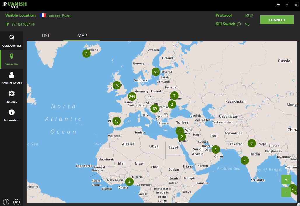Click the protocol value IKEv2
The height and width of the screenshot is (206, 300).
tap(249, 16)
